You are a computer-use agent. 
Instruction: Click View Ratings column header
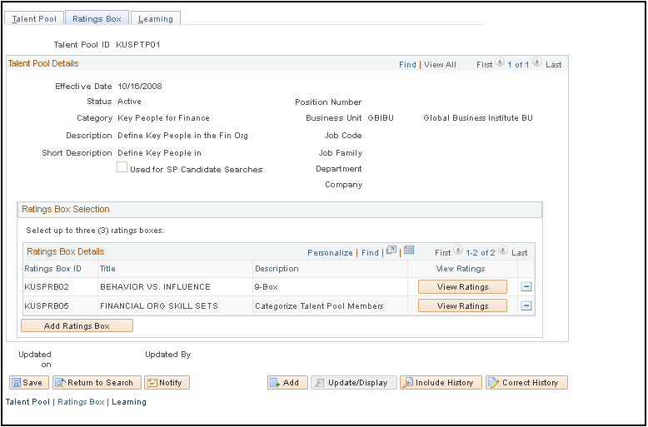click(461, 269)
